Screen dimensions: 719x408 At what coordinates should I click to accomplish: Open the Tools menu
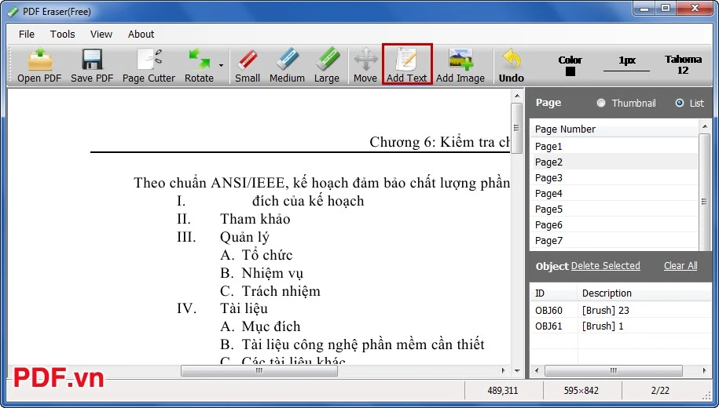pos(62,34)
